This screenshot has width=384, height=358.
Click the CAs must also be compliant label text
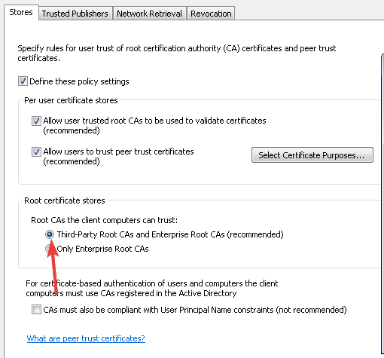(x=195, y=310)
